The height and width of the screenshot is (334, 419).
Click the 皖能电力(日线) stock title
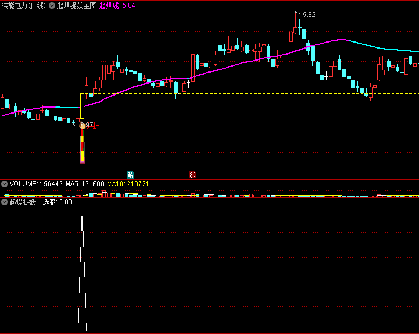(x=23, y=5)
